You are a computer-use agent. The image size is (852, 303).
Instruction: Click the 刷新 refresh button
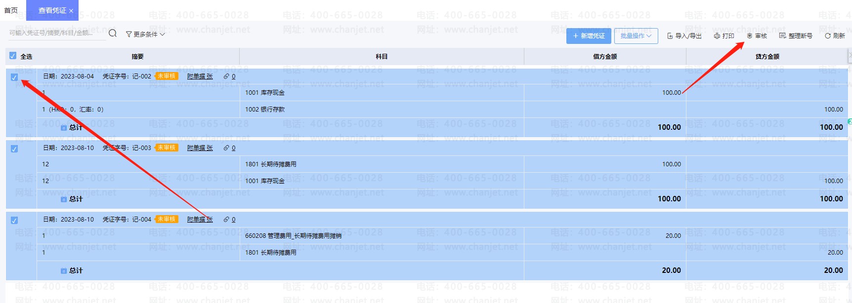(835, 36)
